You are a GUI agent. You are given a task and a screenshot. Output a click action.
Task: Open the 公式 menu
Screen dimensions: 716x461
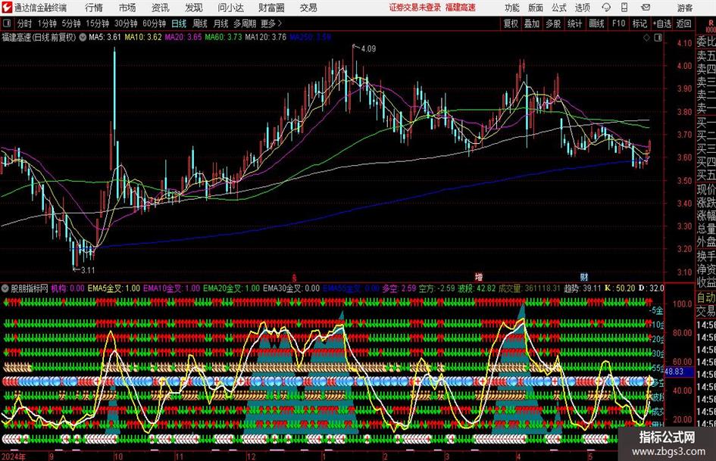point(559,8)
